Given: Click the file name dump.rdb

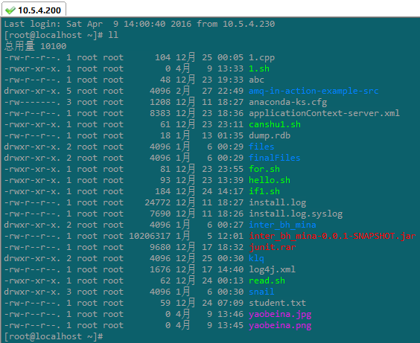Looking at the screenshot, I should point(270,135).
